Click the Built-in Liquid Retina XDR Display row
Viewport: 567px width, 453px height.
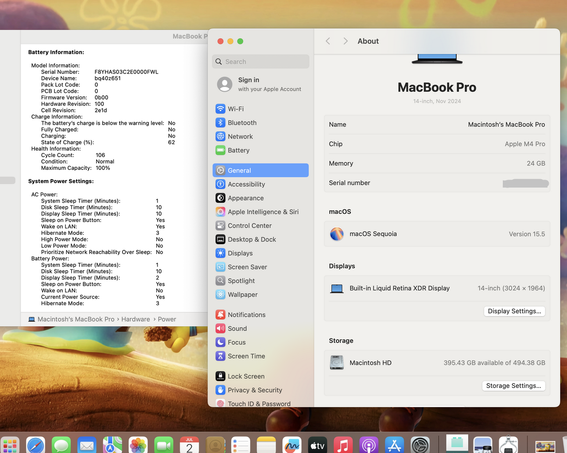tap(437, 288)
